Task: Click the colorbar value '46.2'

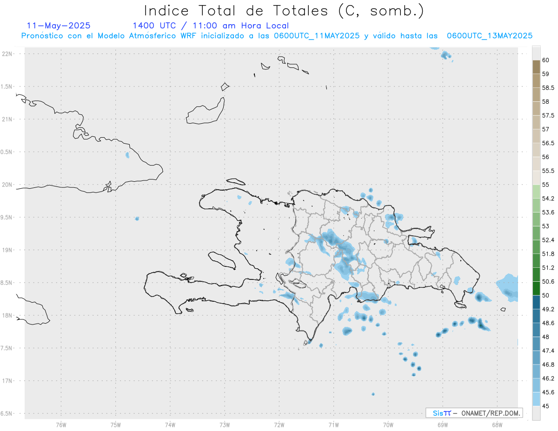Action: click(x=548, y=378)
